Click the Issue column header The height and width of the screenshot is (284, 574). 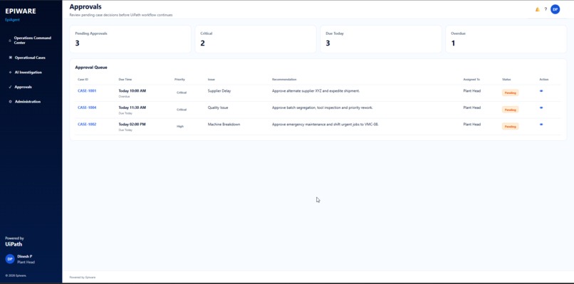[212, 80]
